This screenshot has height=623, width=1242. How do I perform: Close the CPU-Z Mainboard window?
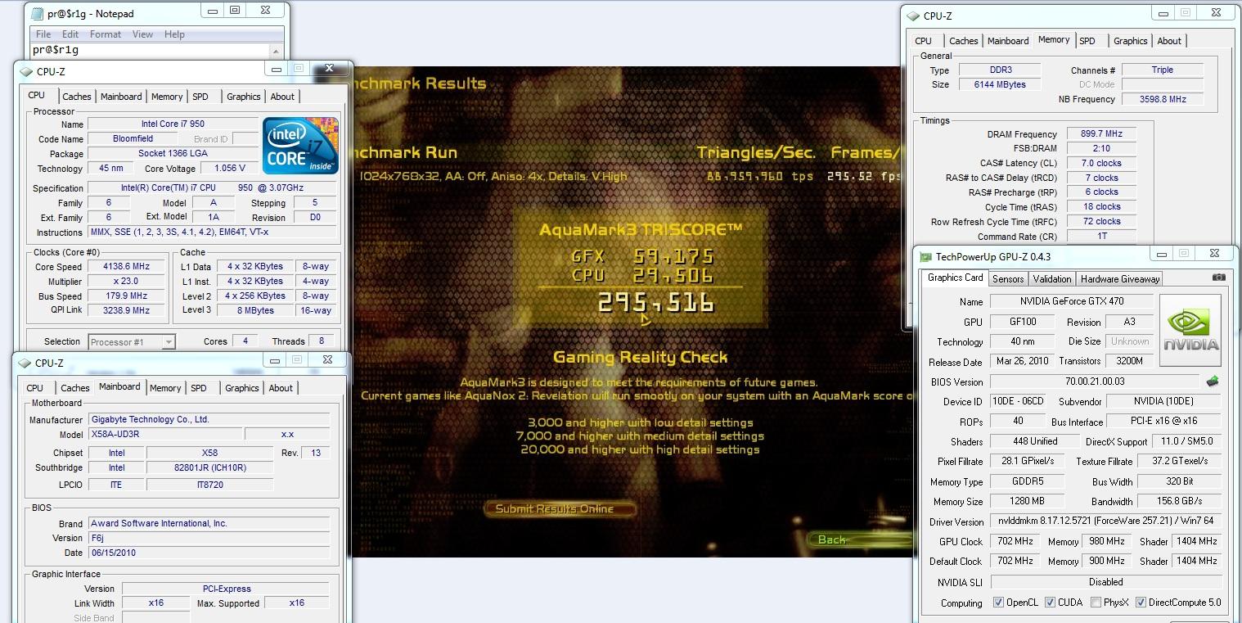coord(326,359)
